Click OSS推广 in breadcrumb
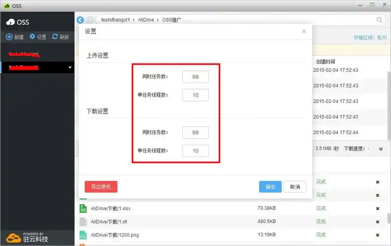The image size is (391, 246). click(171, 20)
